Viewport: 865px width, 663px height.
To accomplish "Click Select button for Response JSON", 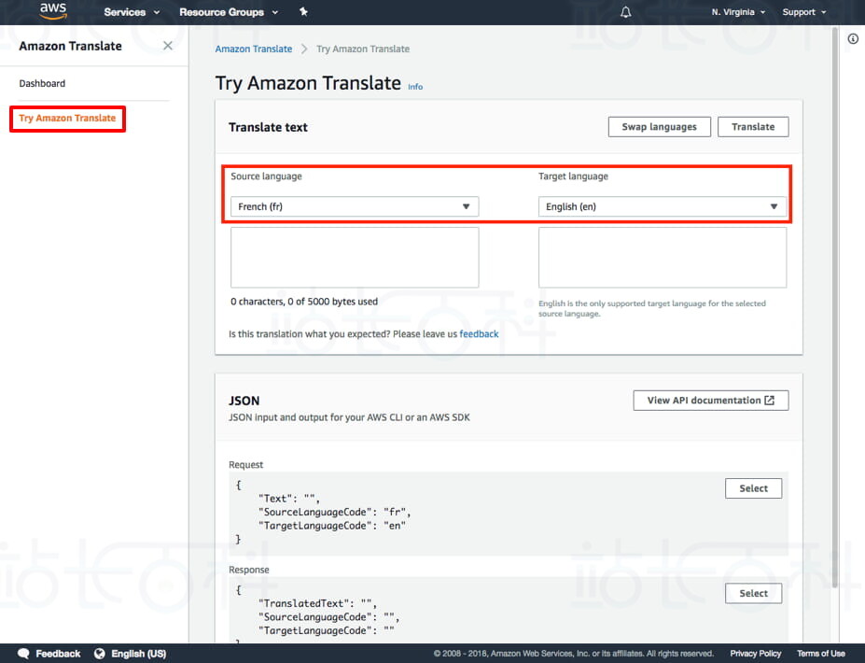I will point(753,593).
